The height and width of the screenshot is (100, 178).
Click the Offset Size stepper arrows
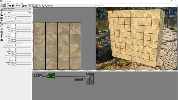(16, 45)
